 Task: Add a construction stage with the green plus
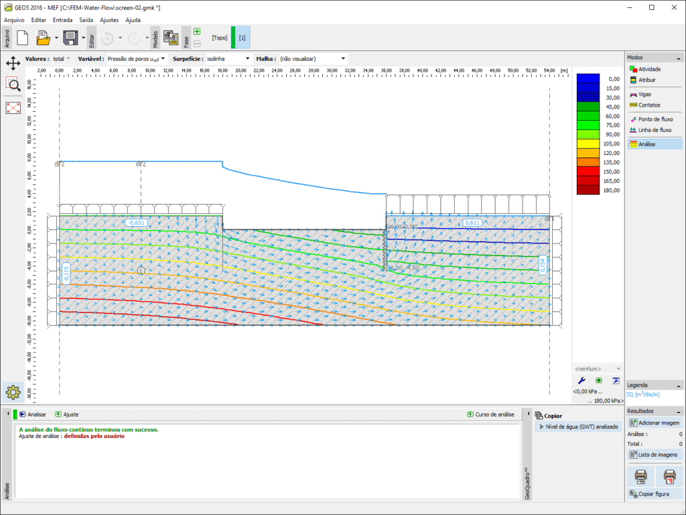(x=197, y=32)
